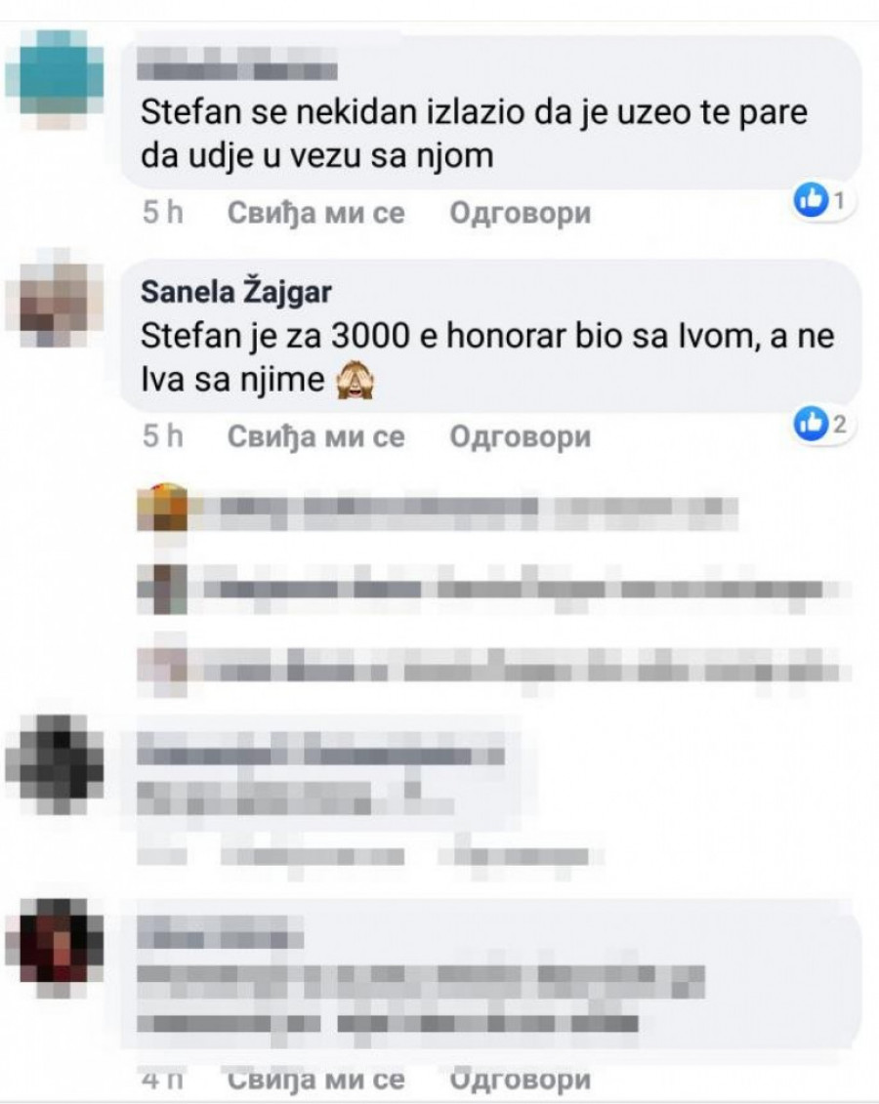
Task: Open the teal pixelated profile avatar
Action: point(55,79)
